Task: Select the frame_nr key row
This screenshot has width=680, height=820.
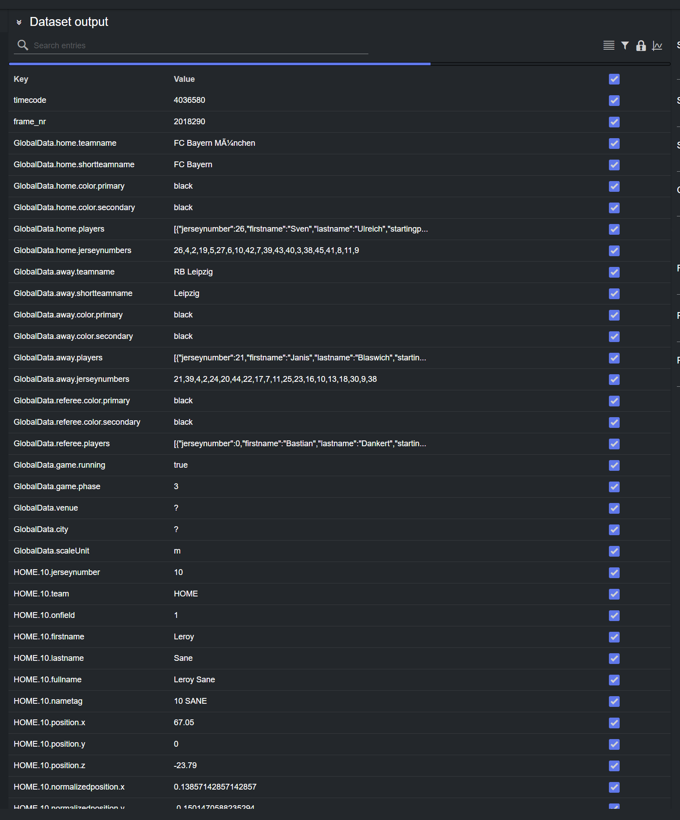Action: (30, 122)
